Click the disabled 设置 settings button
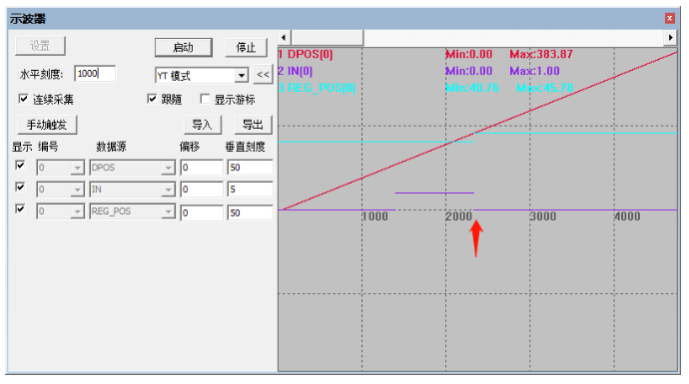Image resolution: width=689 pixels, height=384 pixels. (40, 46)
